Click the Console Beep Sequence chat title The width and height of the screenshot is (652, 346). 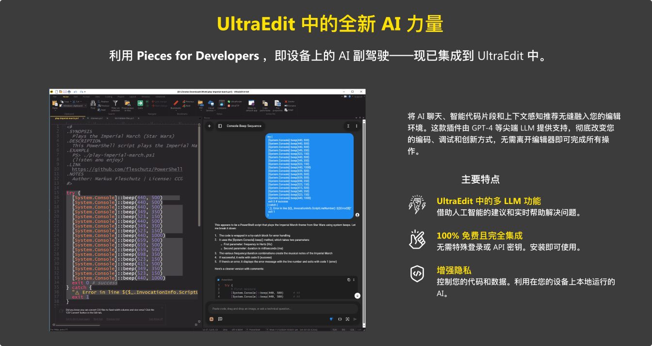coord(244,126)
